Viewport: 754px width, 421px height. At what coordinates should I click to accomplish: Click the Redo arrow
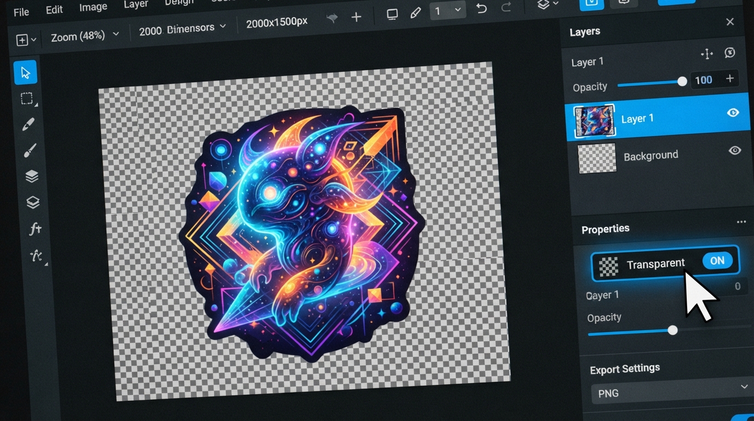(506, 8)
